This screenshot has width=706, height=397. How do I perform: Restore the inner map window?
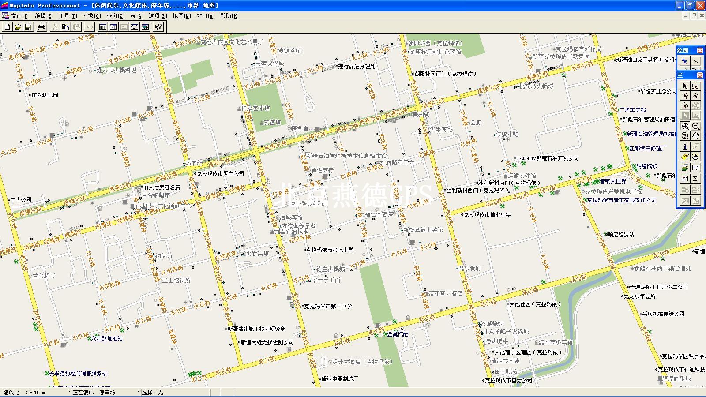694,16
